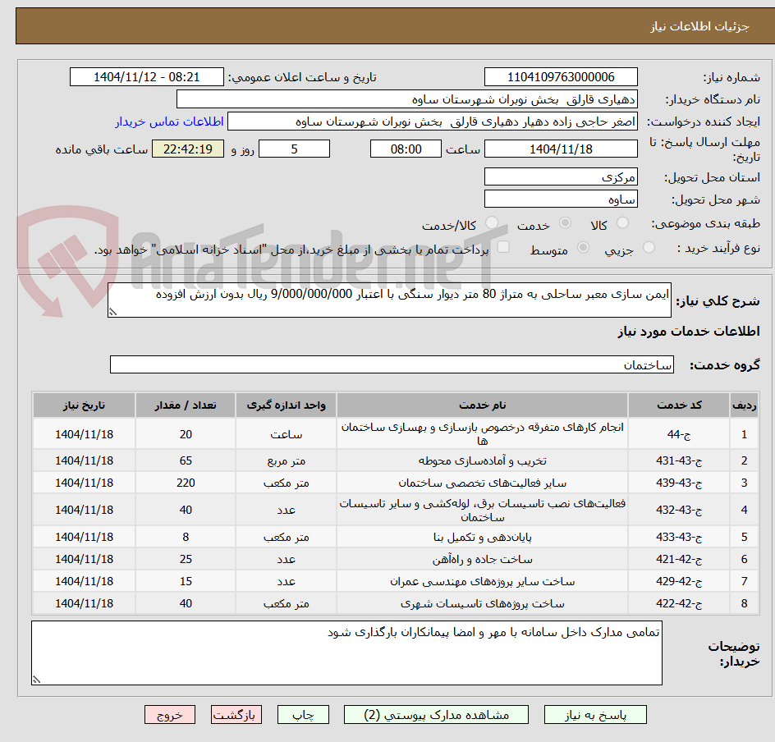Open the اطلاعات تماس خریدار link
This screenshot has width=775, height=742.
click(x=169, y=121)
